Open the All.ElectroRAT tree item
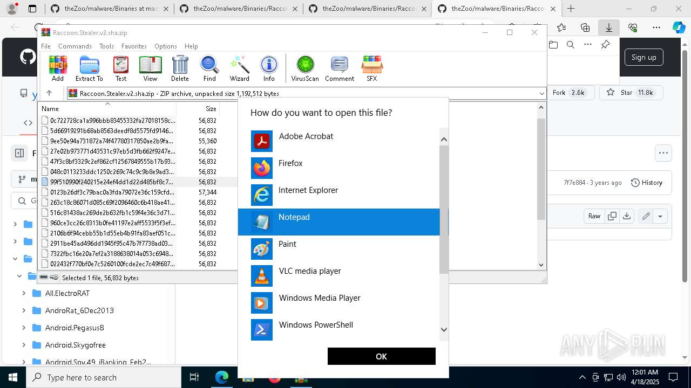The height and width of the screenshot is (388, 691). pos(67,293)
